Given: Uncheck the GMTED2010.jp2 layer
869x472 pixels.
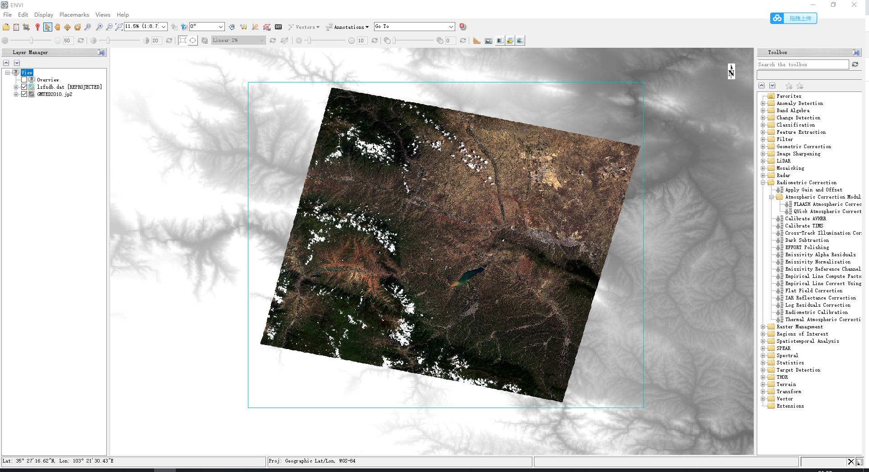Looking at the screenshot, I should tap(24, 94).
